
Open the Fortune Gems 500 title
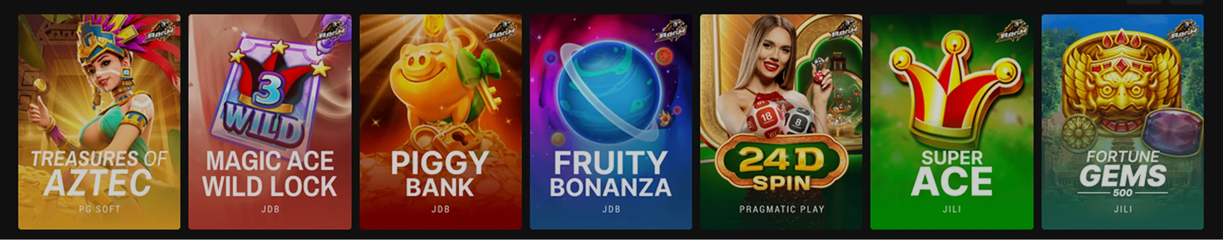click(x=1123, y=173)
